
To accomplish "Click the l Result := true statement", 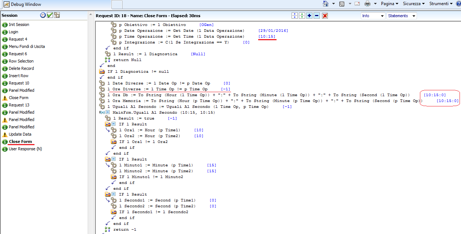I will point(134,118).
